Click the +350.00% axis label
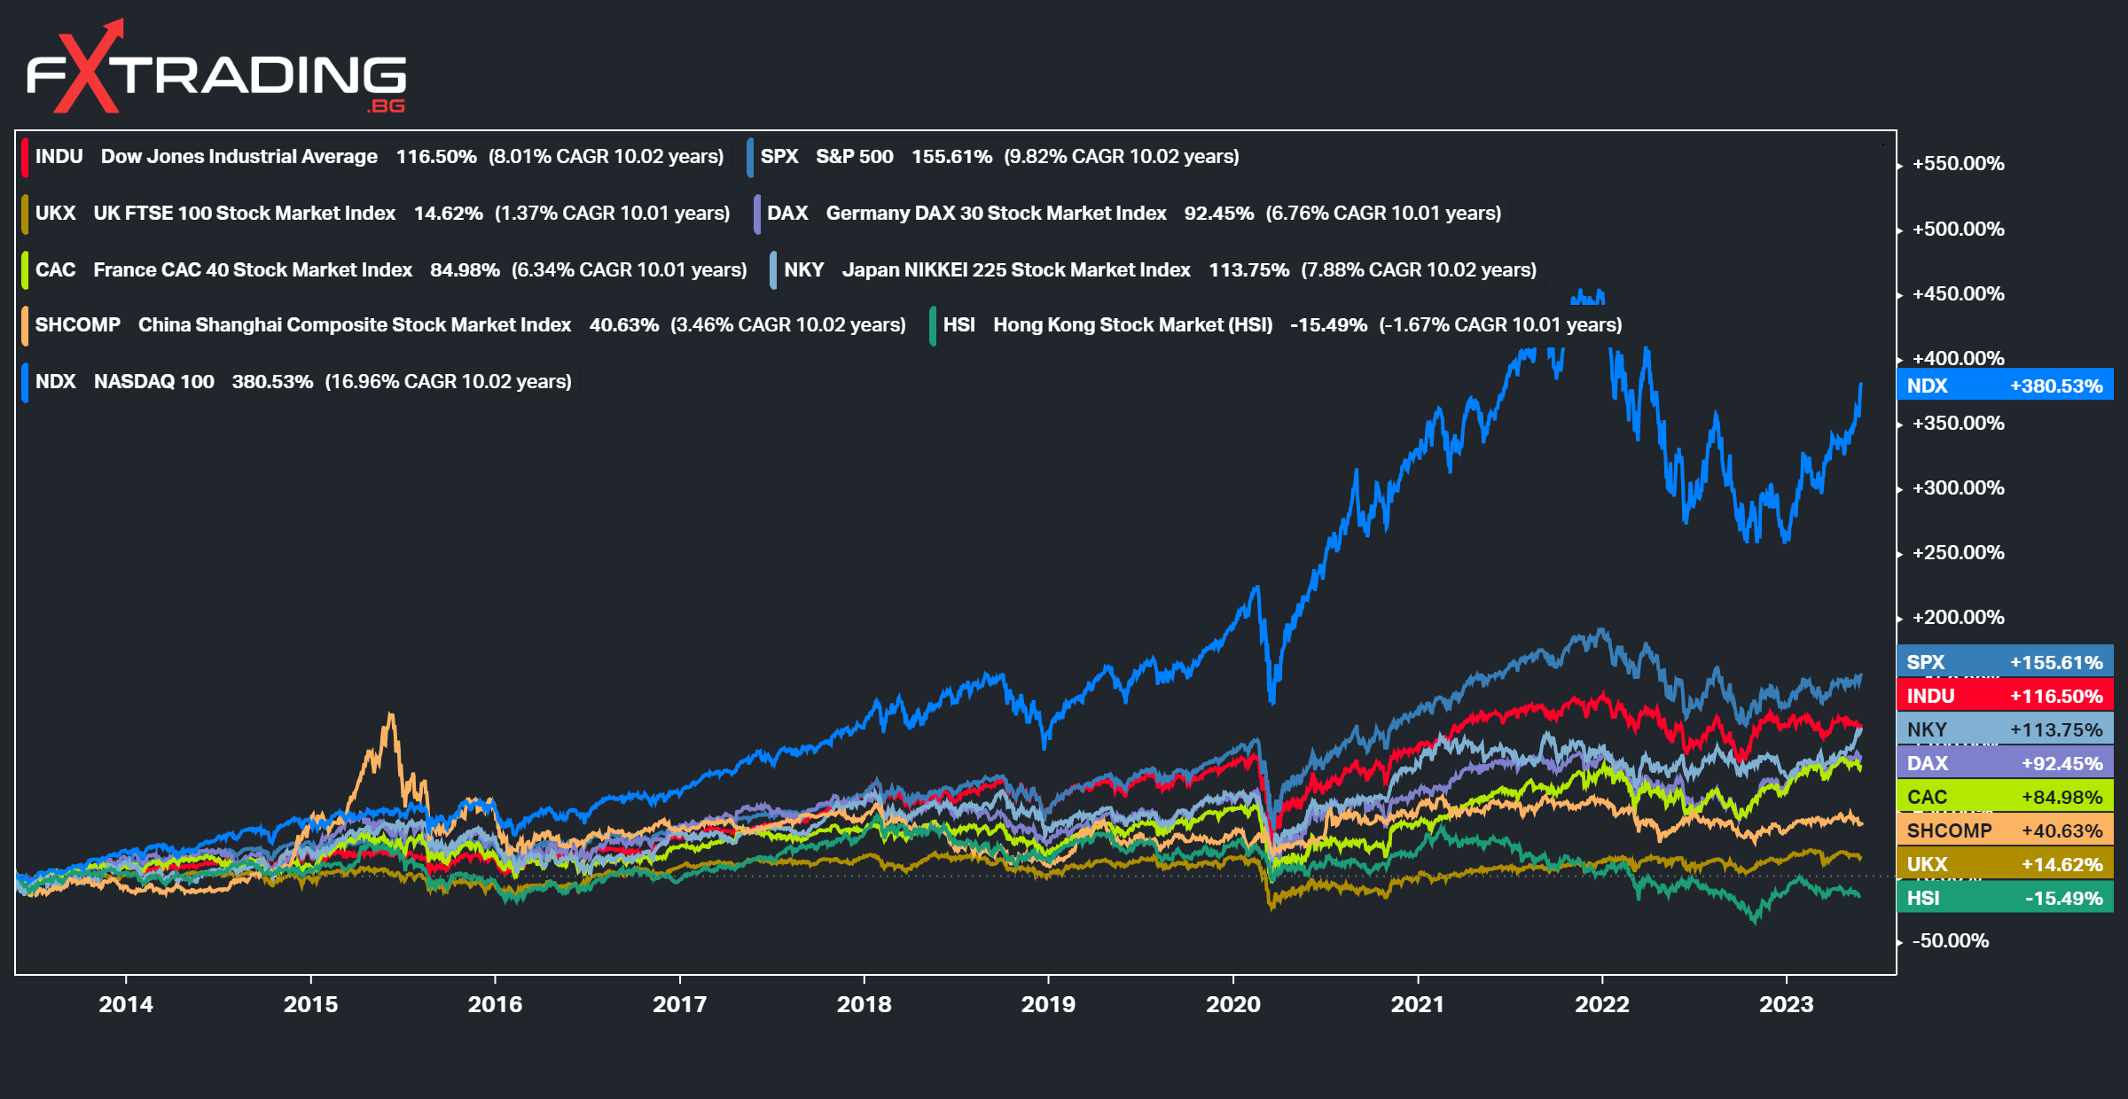Viewport: 2128px width, 1099px height. [x=1958, y=424]
